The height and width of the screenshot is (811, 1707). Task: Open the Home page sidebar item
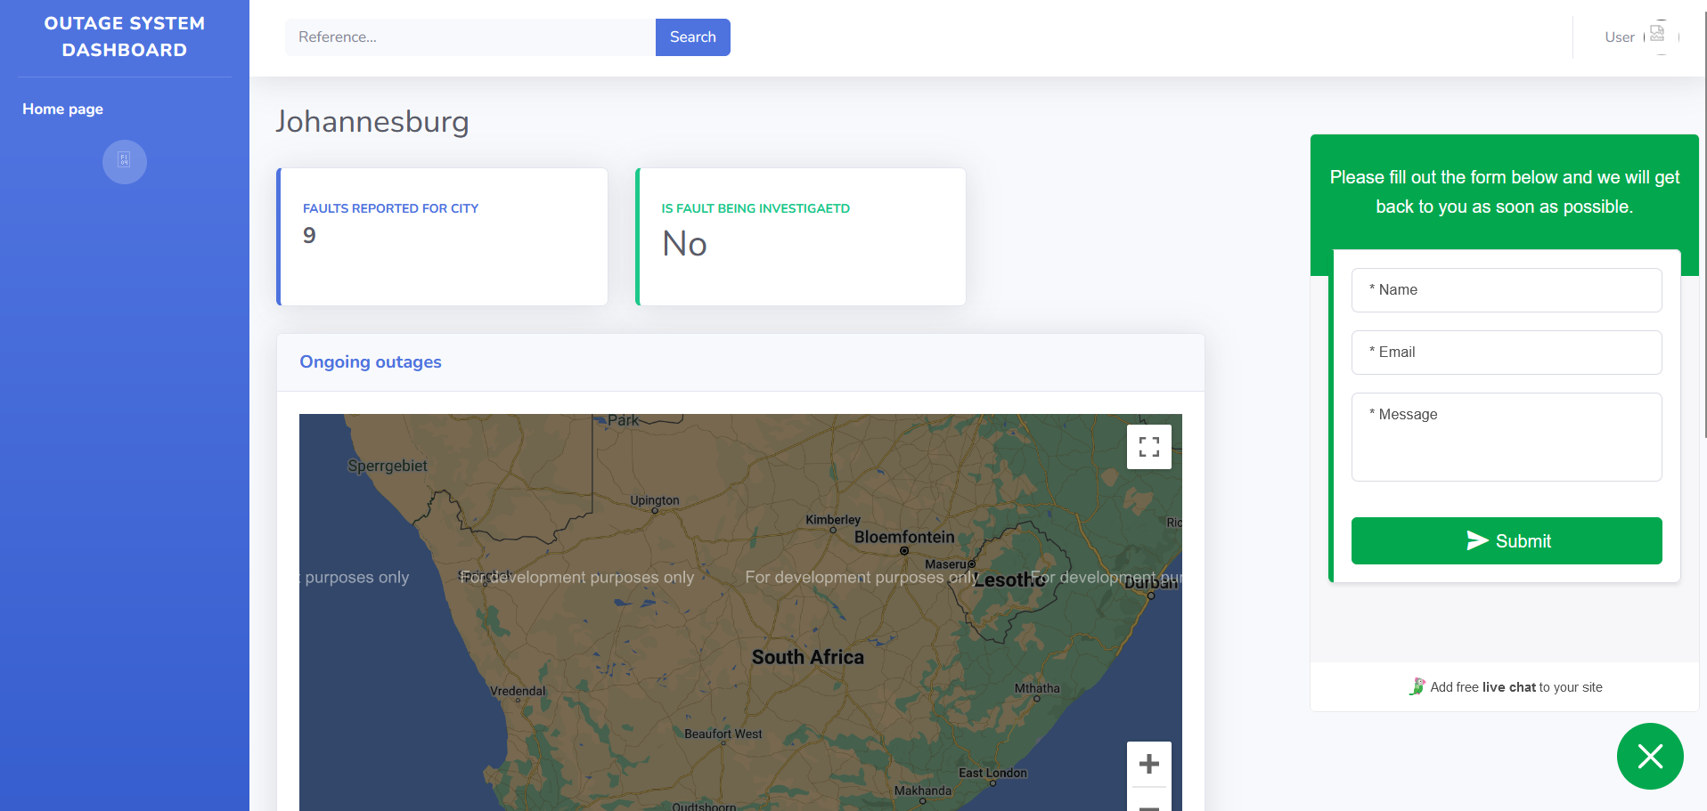click(x=61, y=109)
